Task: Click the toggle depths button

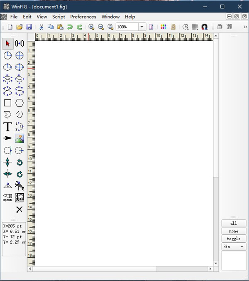Action: tap(234, 239)
